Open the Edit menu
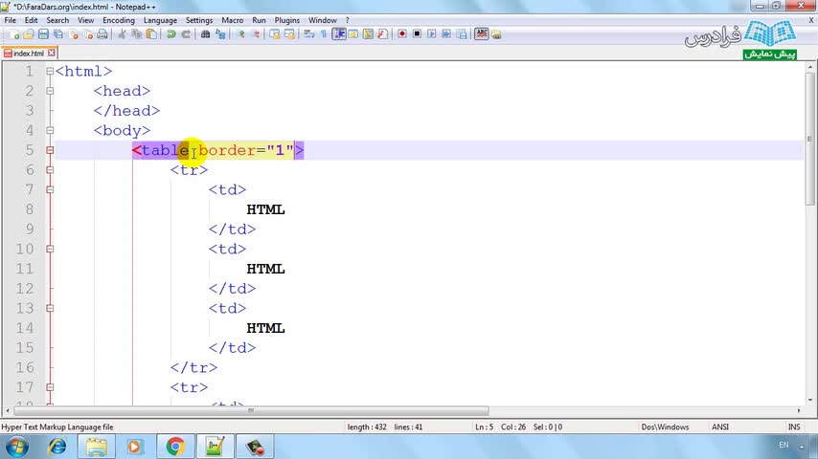Viewport: 818px width, 459px height. coord(31,20)
